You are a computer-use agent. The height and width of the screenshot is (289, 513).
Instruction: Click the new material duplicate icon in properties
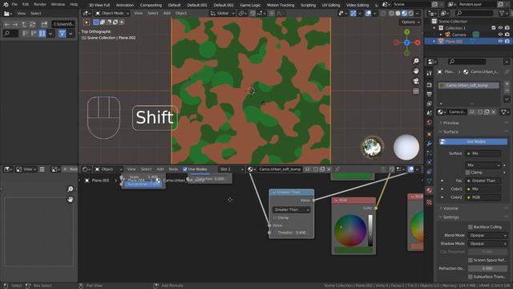[x=487, y=112]
